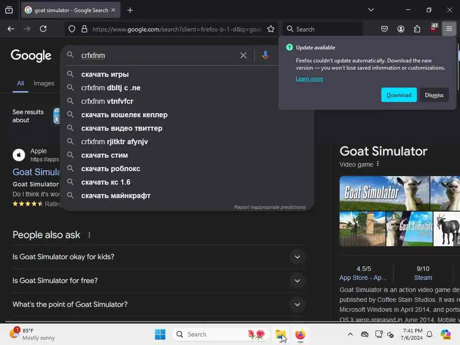Screen dimensions: 460x345
Task: Close the goat simulator Google Search tab
Action: pos(113,10)
